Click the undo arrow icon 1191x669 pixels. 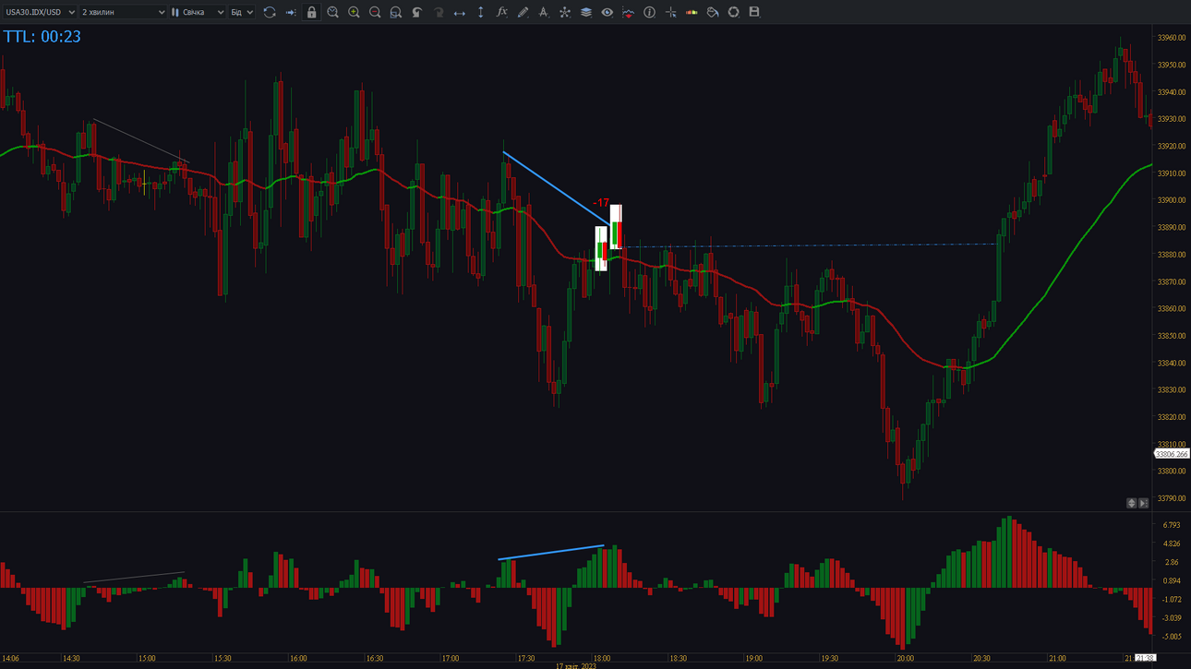coord(417,12)
